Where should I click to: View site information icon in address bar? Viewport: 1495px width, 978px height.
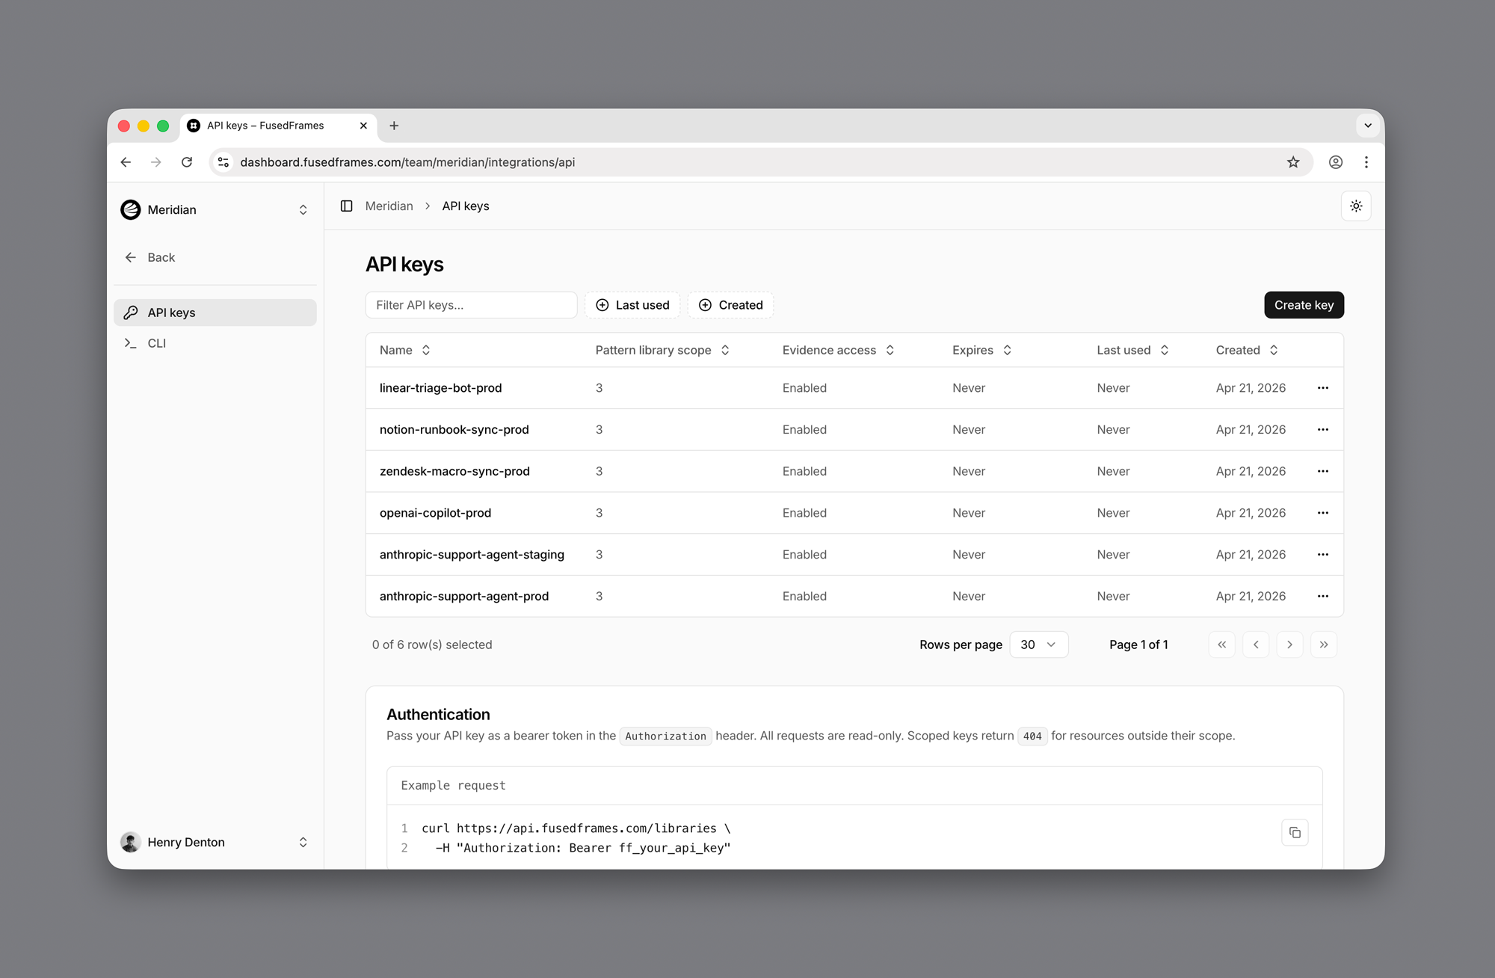[224, 162]
